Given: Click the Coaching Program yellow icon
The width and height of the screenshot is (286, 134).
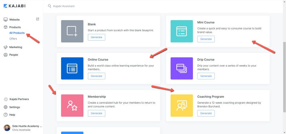Looking at the screenshot, I should pyautogui.click(x=182, y=105).
